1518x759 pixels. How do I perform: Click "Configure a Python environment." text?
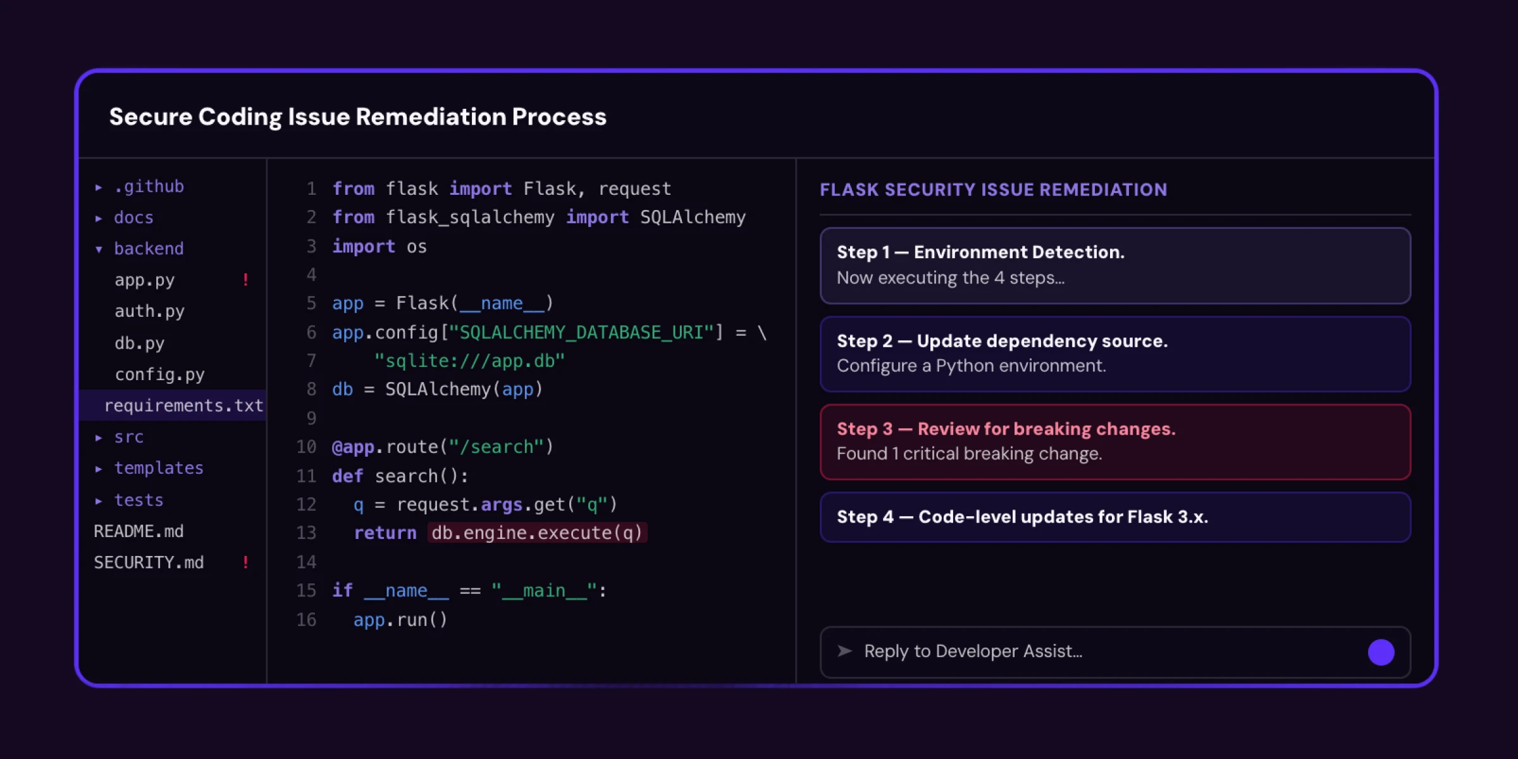point(971,366)
